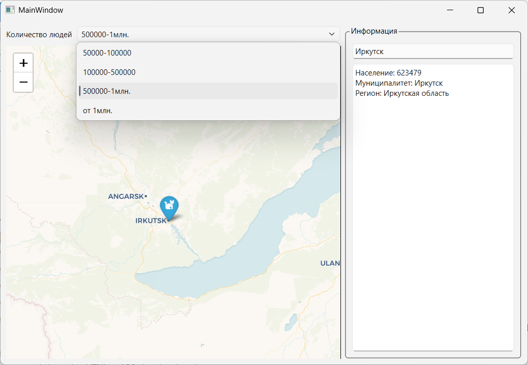Maximize the MainWindow window

click(x=480, y=10)
